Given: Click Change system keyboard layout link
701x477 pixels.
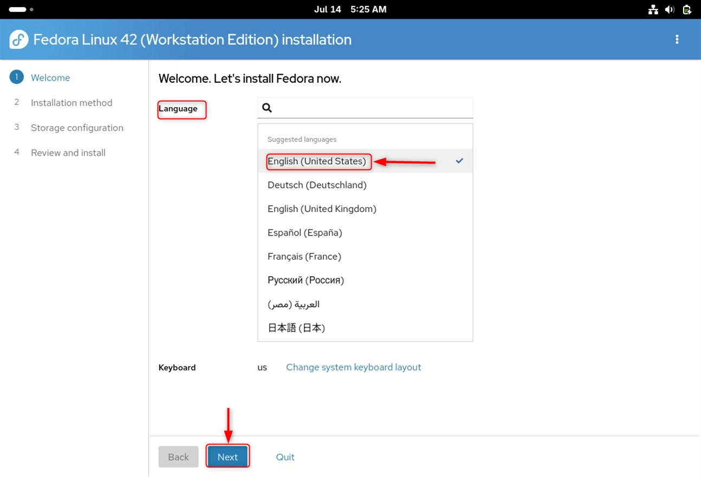Looking at the screenshot, I should pos(353,367).
